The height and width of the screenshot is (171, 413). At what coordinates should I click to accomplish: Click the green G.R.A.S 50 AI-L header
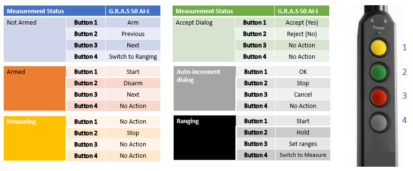[302, 11]
